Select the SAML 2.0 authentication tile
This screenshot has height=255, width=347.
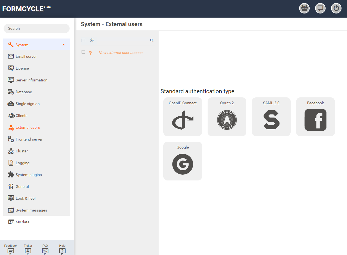click(x=271, y=117)
